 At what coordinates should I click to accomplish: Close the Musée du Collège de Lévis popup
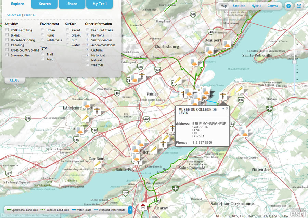click(x=227, y=108)
